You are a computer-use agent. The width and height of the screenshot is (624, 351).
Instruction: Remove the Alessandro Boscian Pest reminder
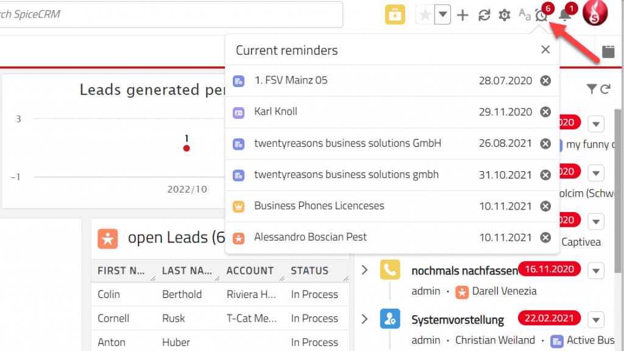tap(545, 238)
